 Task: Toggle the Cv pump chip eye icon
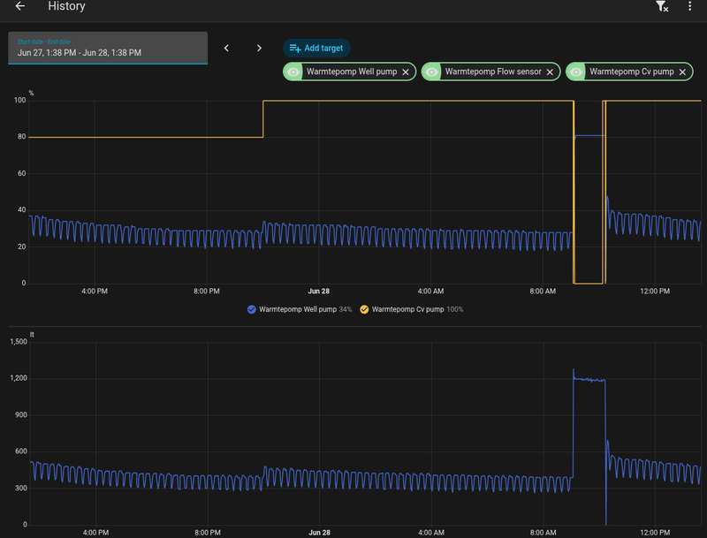click(576, 72)
